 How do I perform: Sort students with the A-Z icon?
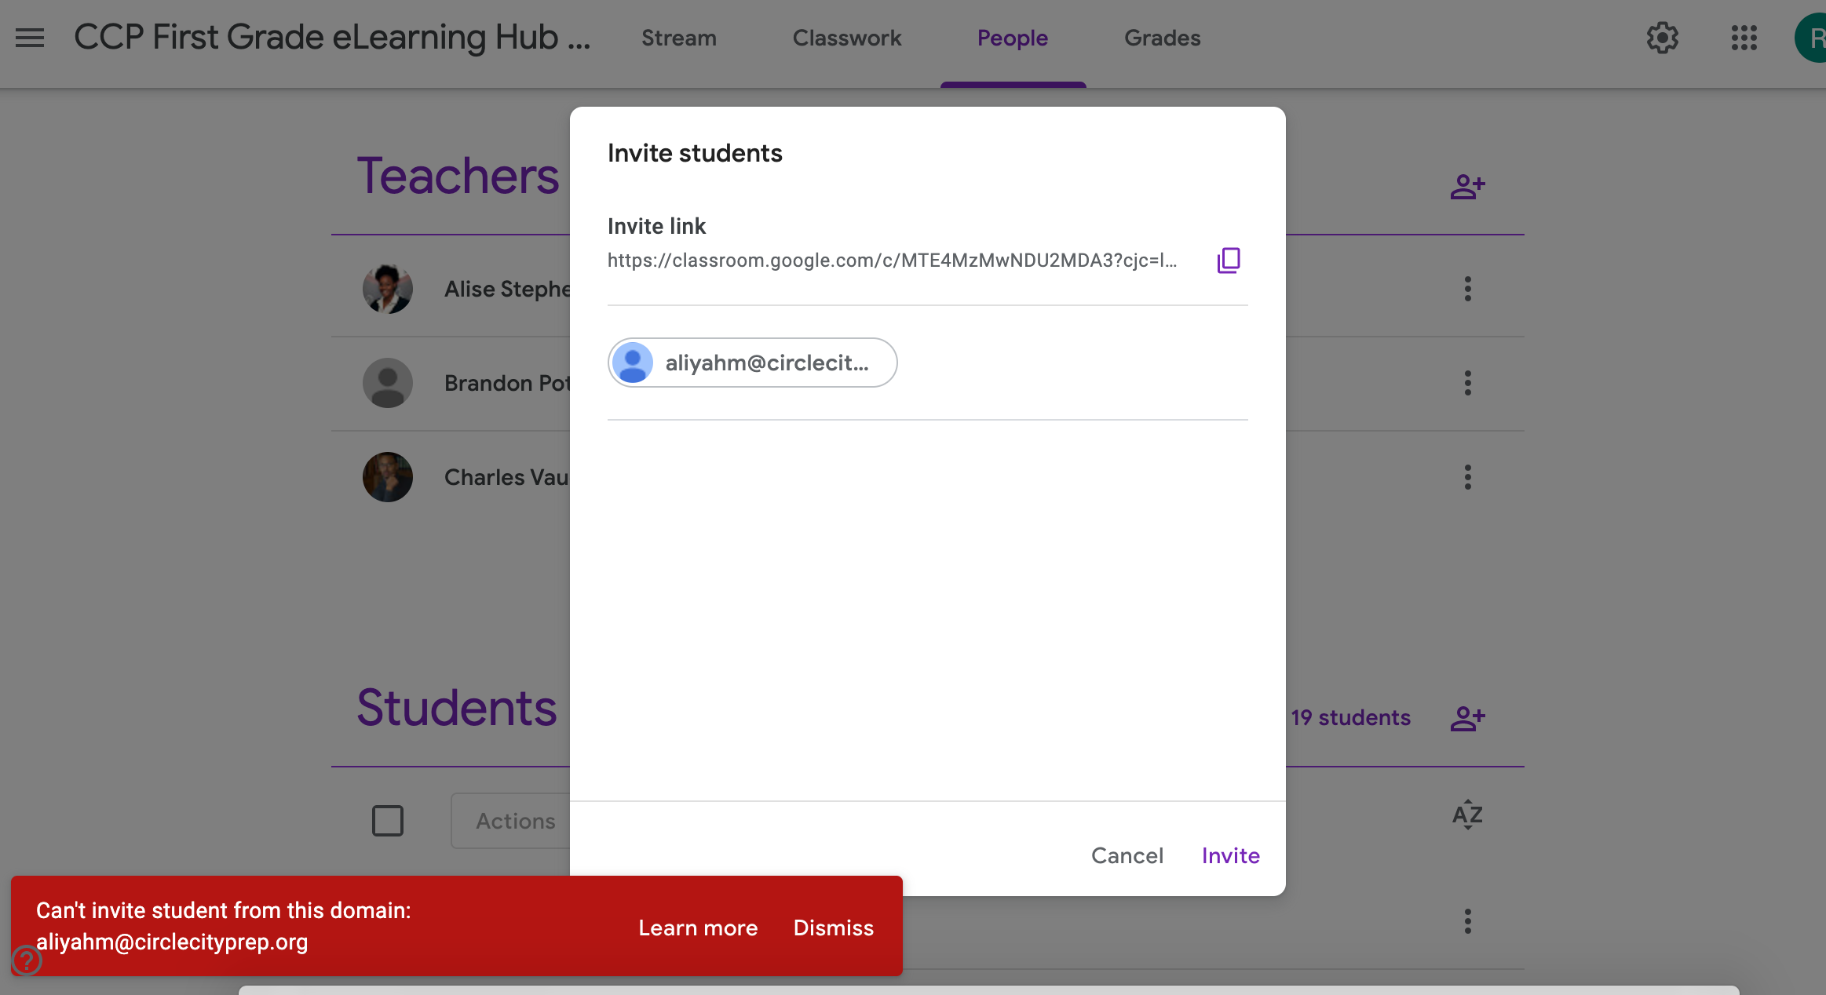(x=1466, y=815)
